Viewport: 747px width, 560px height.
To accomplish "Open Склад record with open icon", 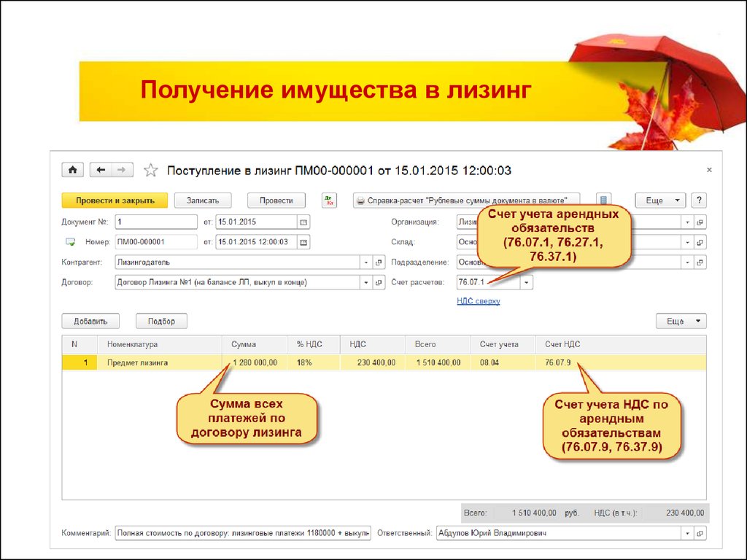I will 700,242.
